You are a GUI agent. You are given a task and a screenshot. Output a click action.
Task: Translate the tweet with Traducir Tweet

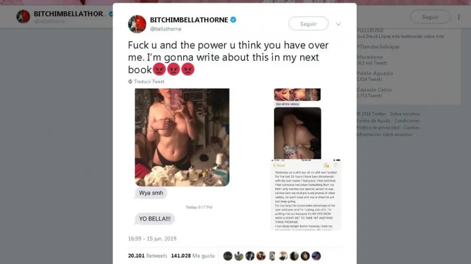pyautogui.click(x=149, y=82)
